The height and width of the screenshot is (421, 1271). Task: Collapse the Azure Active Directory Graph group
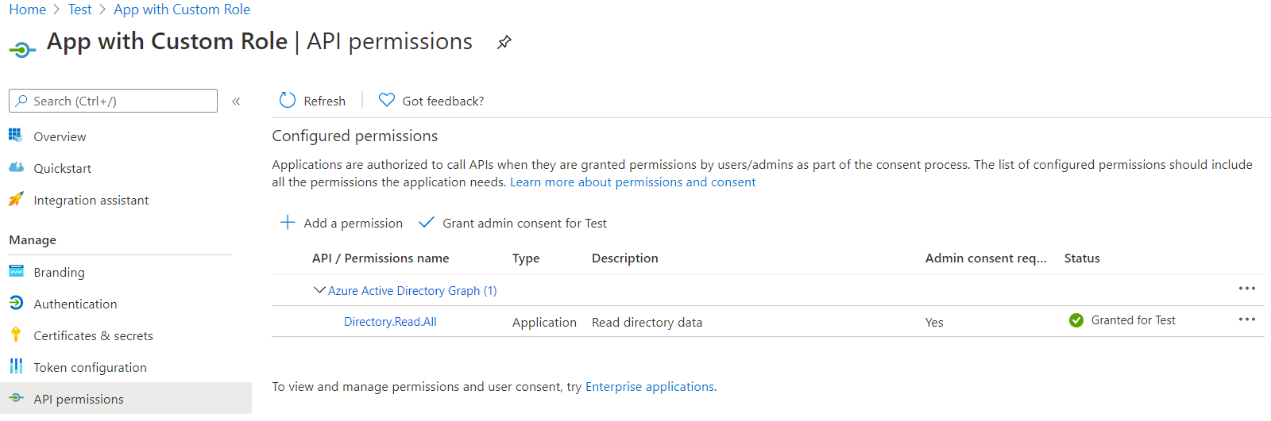pyautogui.click(x=319, y=290)
